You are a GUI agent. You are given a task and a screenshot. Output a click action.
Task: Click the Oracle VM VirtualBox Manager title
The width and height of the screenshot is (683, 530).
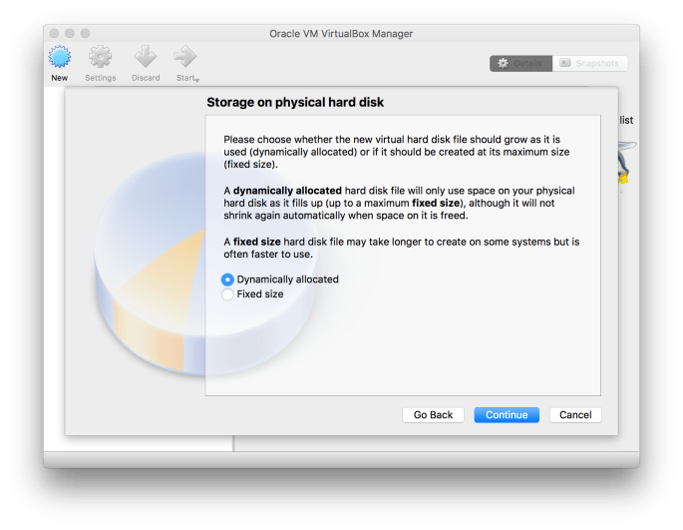341,34
